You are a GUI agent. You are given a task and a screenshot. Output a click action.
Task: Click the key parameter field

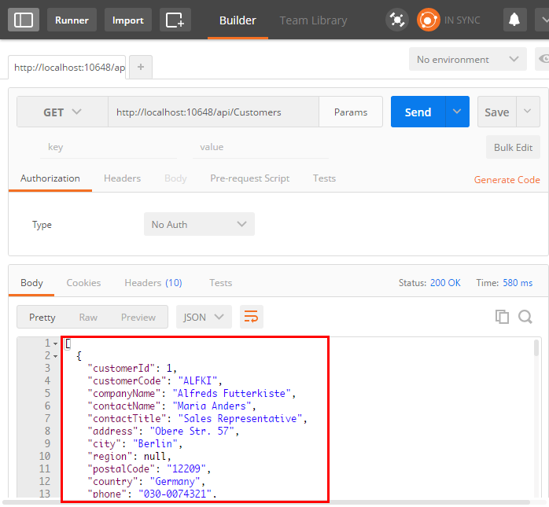(x=109, y=147)
